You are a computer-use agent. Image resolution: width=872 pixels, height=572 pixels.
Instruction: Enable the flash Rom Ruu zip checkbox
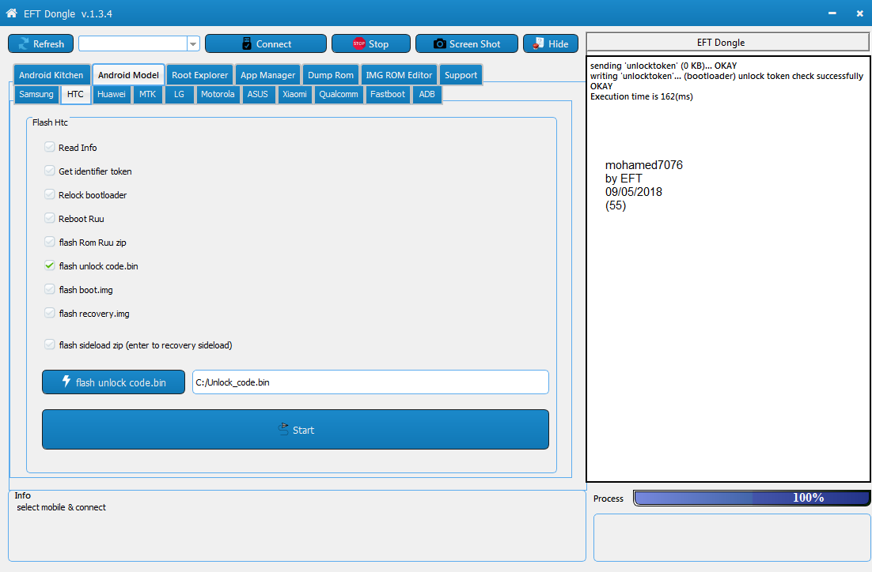50,242
